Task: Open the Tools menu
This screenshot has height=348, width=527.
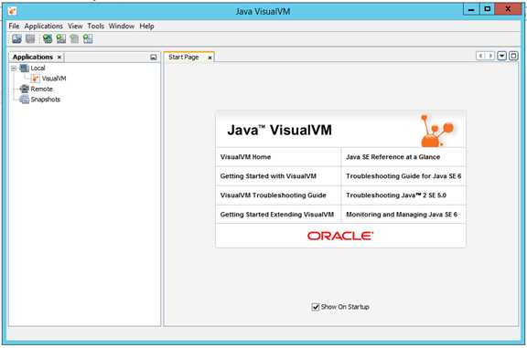Action: [x=96, y=26]
